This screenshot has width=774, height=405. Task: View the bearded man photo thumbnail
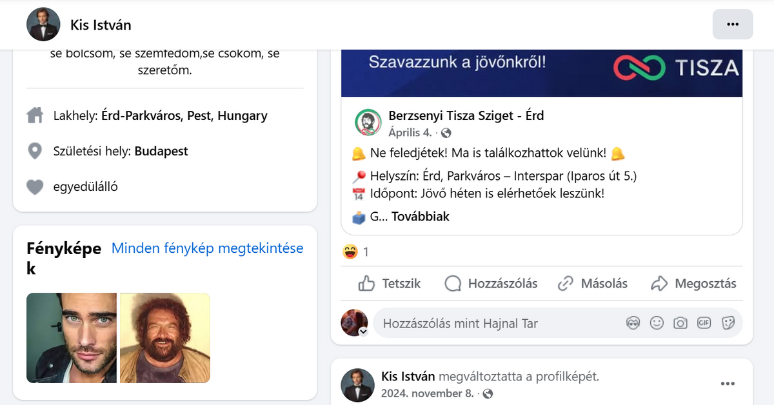165,338
